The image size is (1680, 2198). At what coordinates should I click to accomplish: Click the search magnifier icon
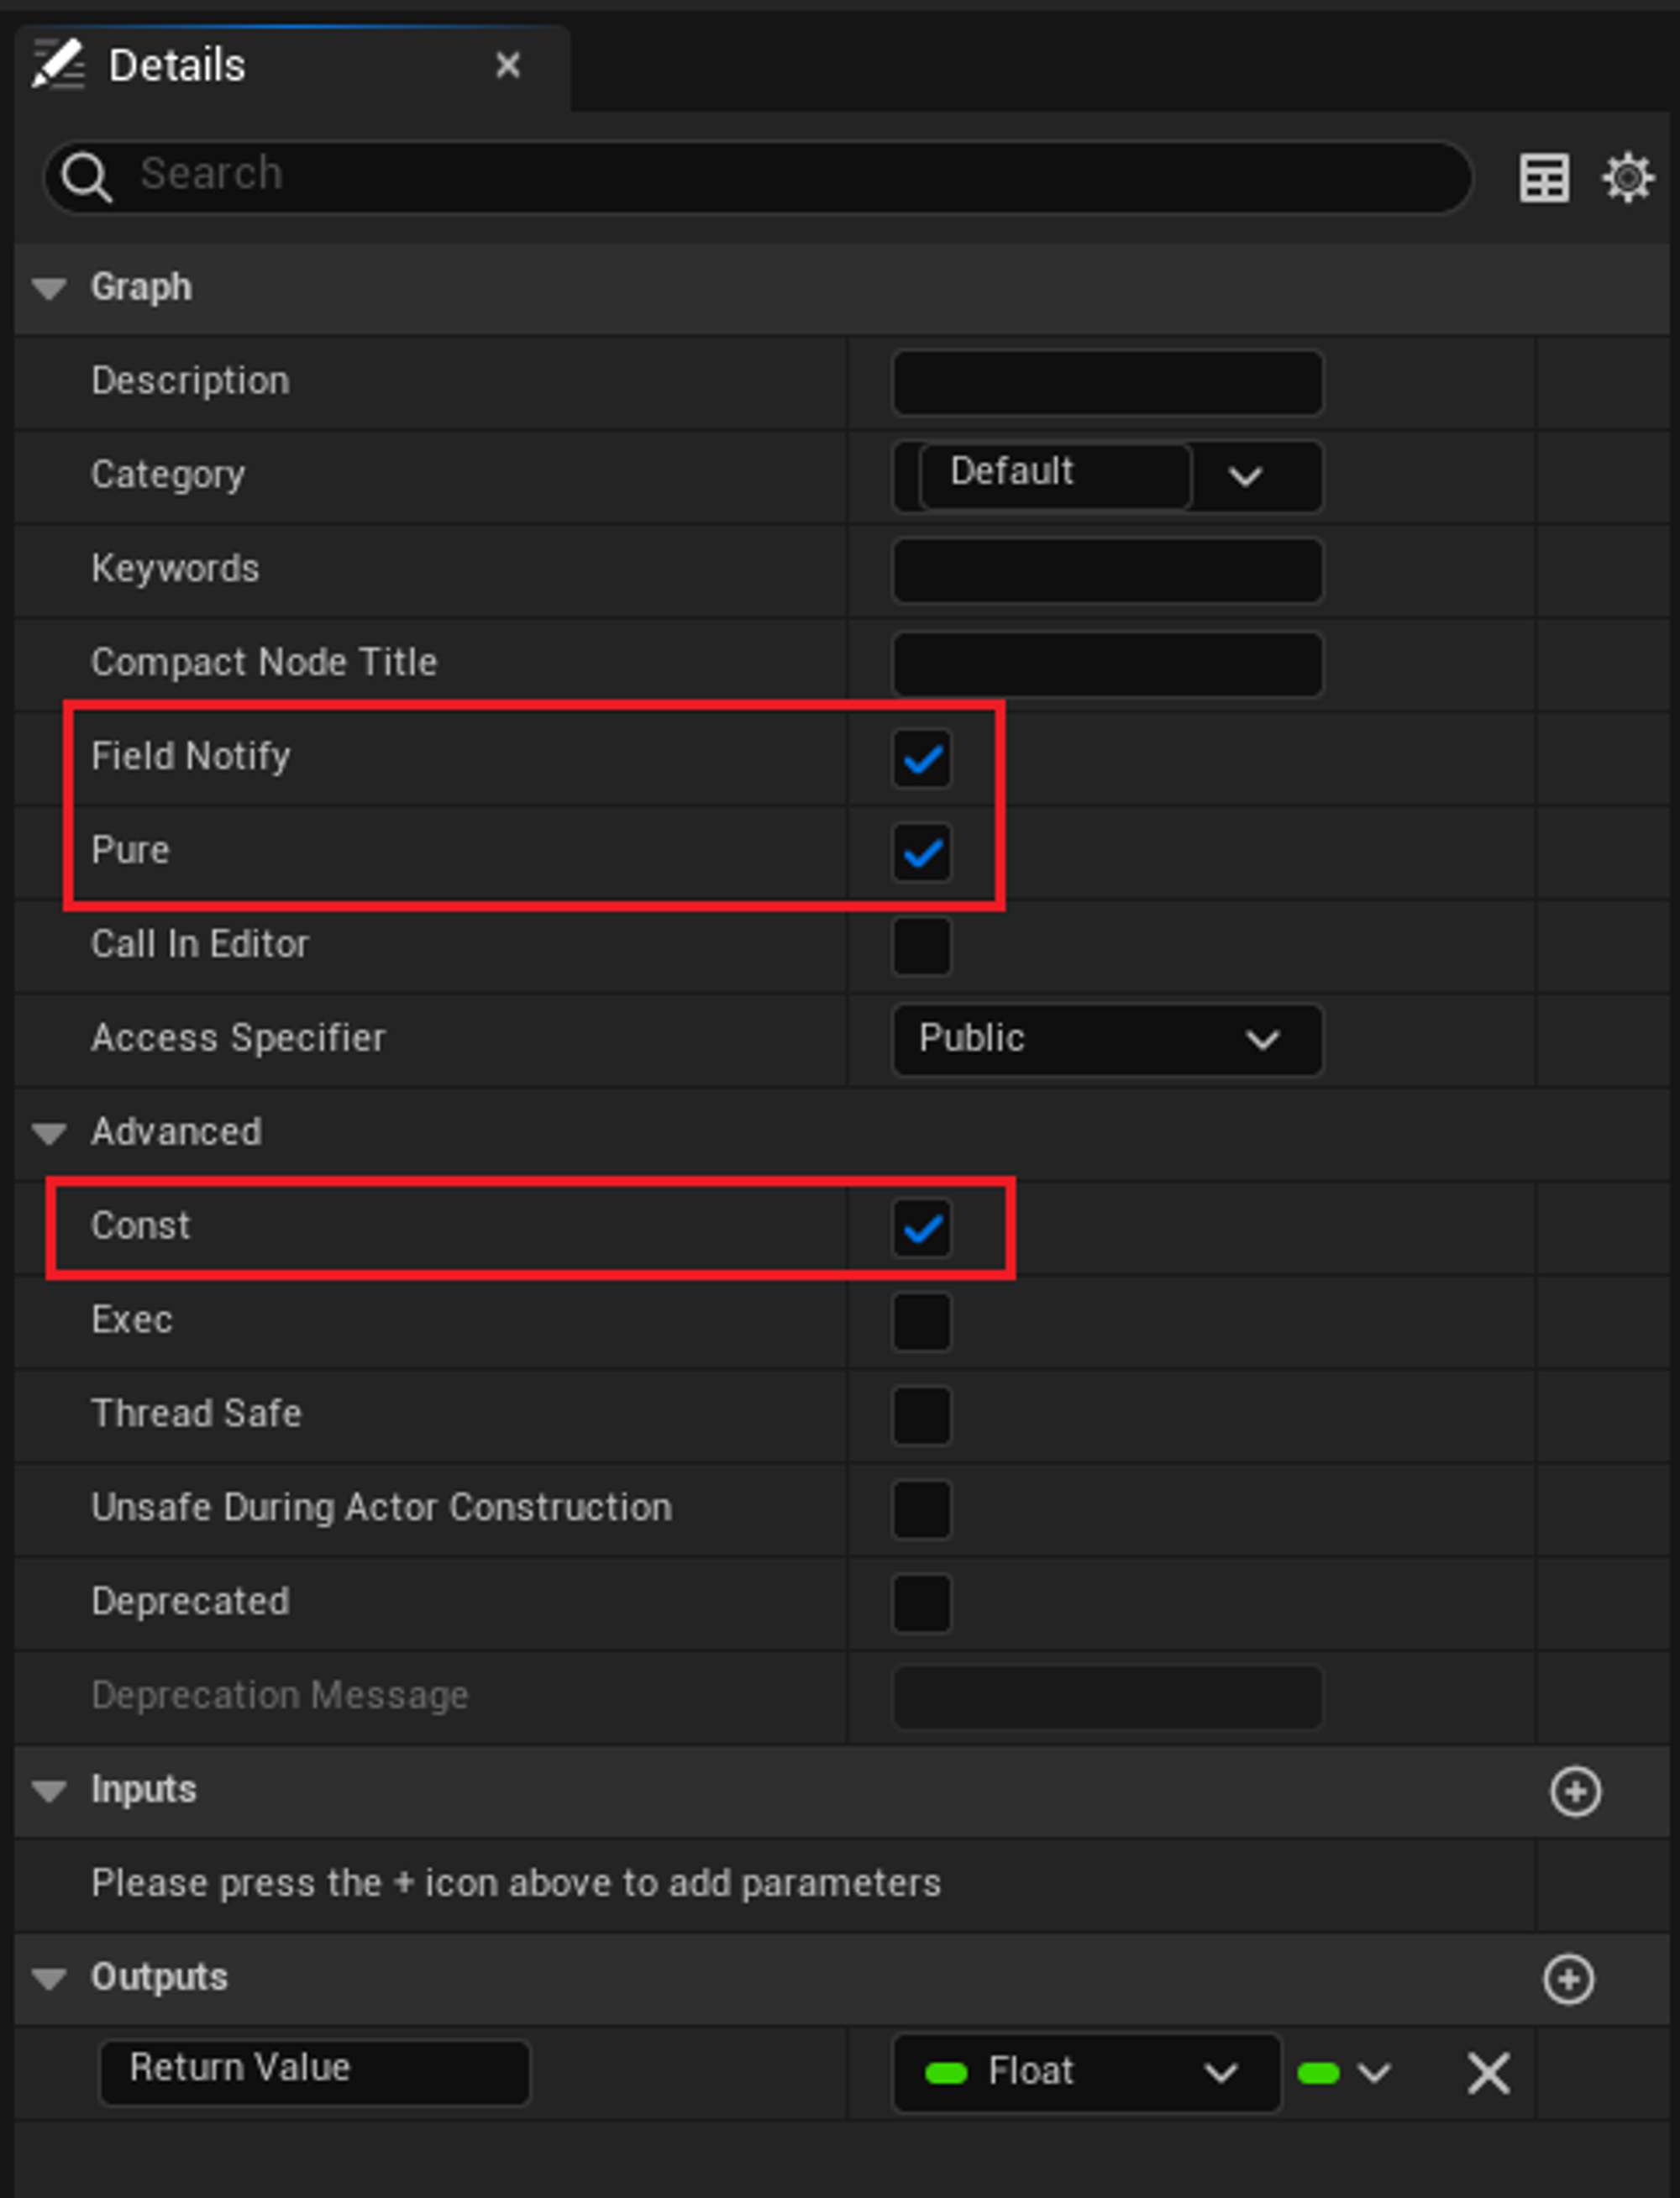(x=85, y=178)
